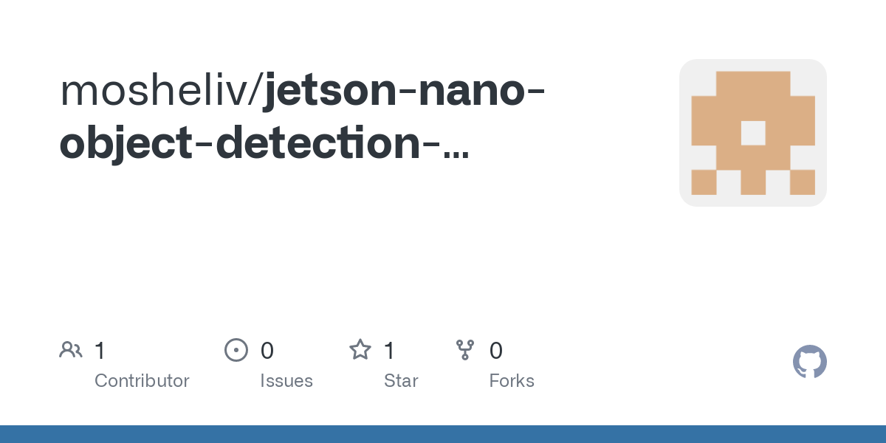Viewport: 886px width, 443px height.
Task: Click the Star label text
Action: [x=401, y=381]
